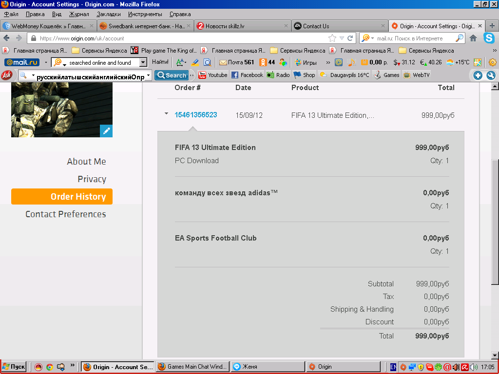Click the lock icon in the address bar
499x374 pixels.
click(34, 38)
